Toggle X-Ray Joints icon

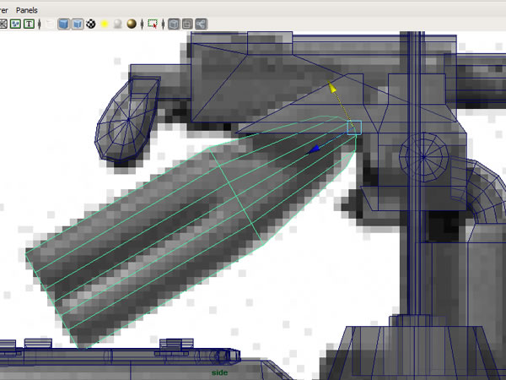coord(201,24)
